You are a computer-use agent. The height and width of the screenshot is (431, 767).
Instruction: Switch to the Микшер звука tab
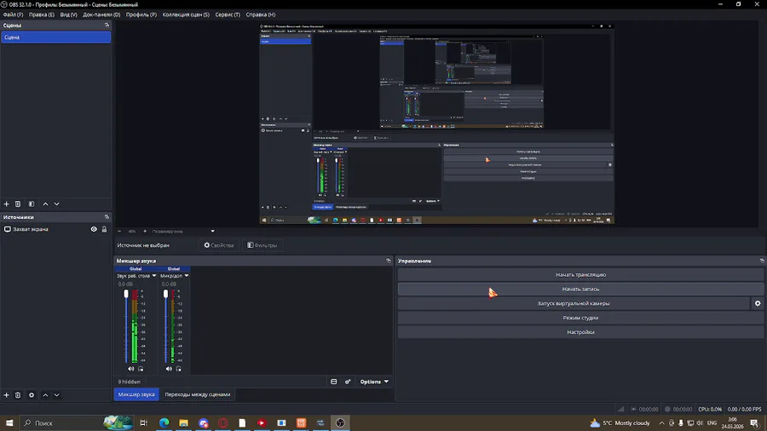tap(136, 394)
